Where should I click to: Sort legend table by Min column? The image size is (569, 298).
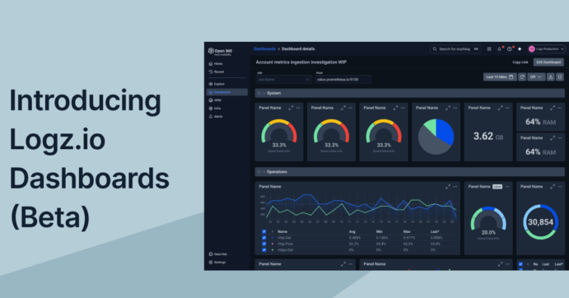[380, 231]
